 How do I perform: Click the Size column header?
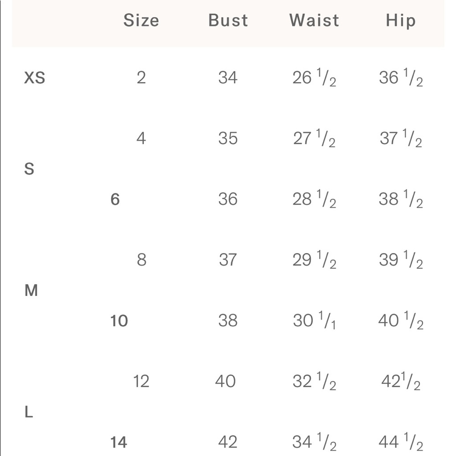[141, 21]
